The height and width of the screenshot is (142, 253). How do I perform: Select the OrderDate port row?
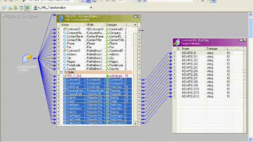97,87
